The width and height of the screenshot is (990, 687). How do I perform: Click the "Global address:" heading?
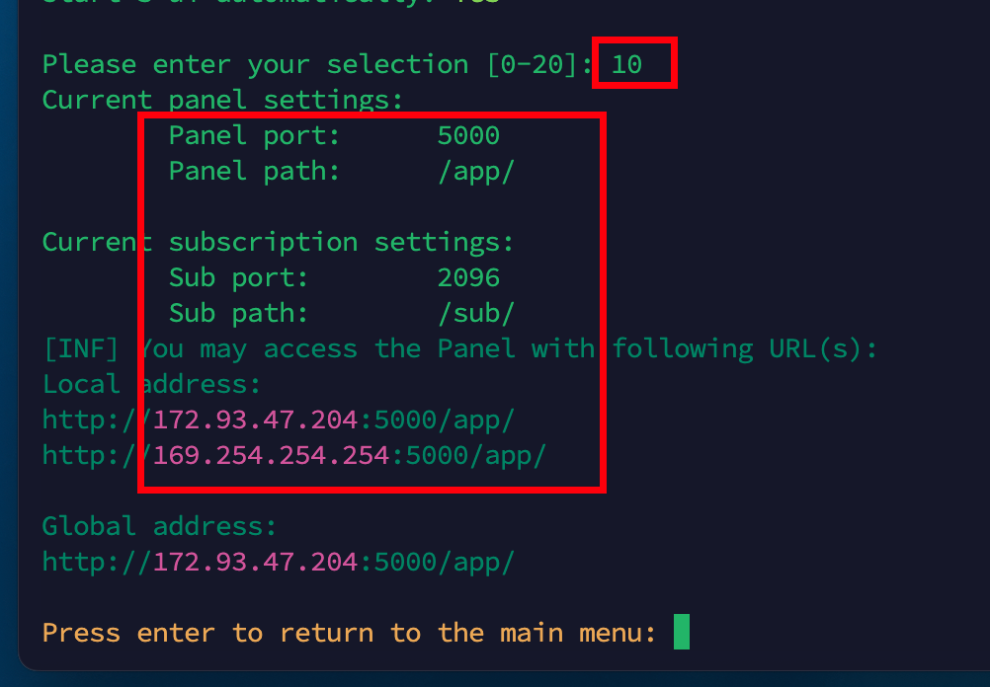click(x=159, y=527)
